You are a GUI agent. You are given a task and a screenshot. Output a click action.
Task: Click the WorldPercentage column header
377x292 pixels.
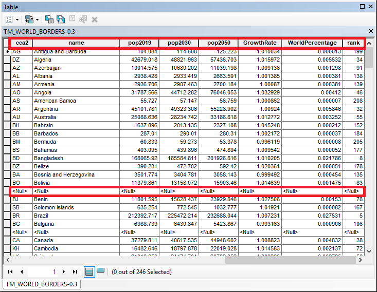click(x=312, y=43)
